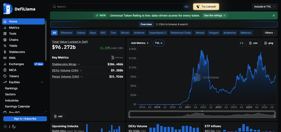Click sidebar vertical scrollbar

(46, 41)
